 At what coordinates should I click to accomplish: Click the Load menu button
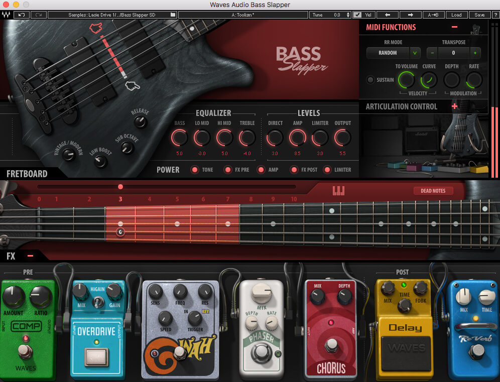(456, 15)
